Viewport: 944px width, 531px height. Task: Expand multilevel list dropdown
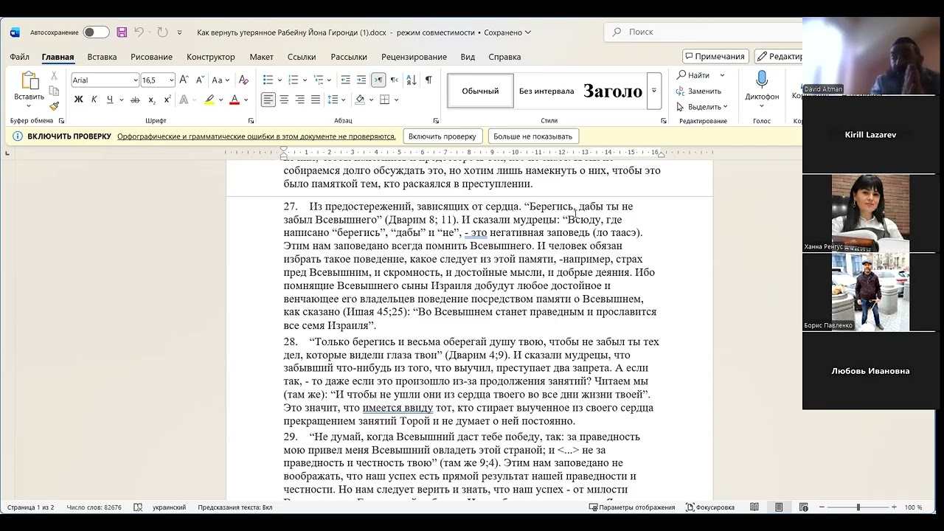[x=330, y=80]
